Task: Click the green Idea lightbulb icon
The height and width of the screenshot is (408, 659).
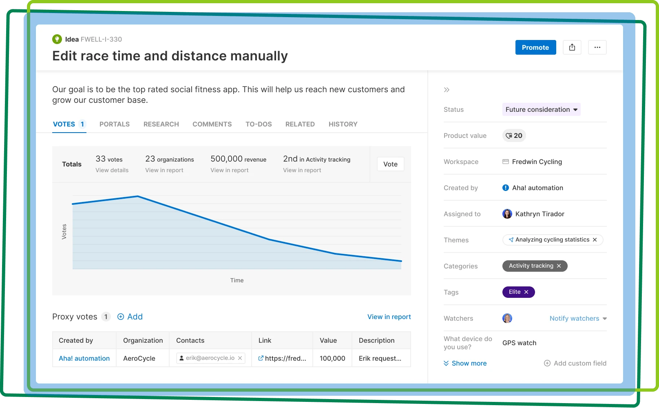Action: 57,39
